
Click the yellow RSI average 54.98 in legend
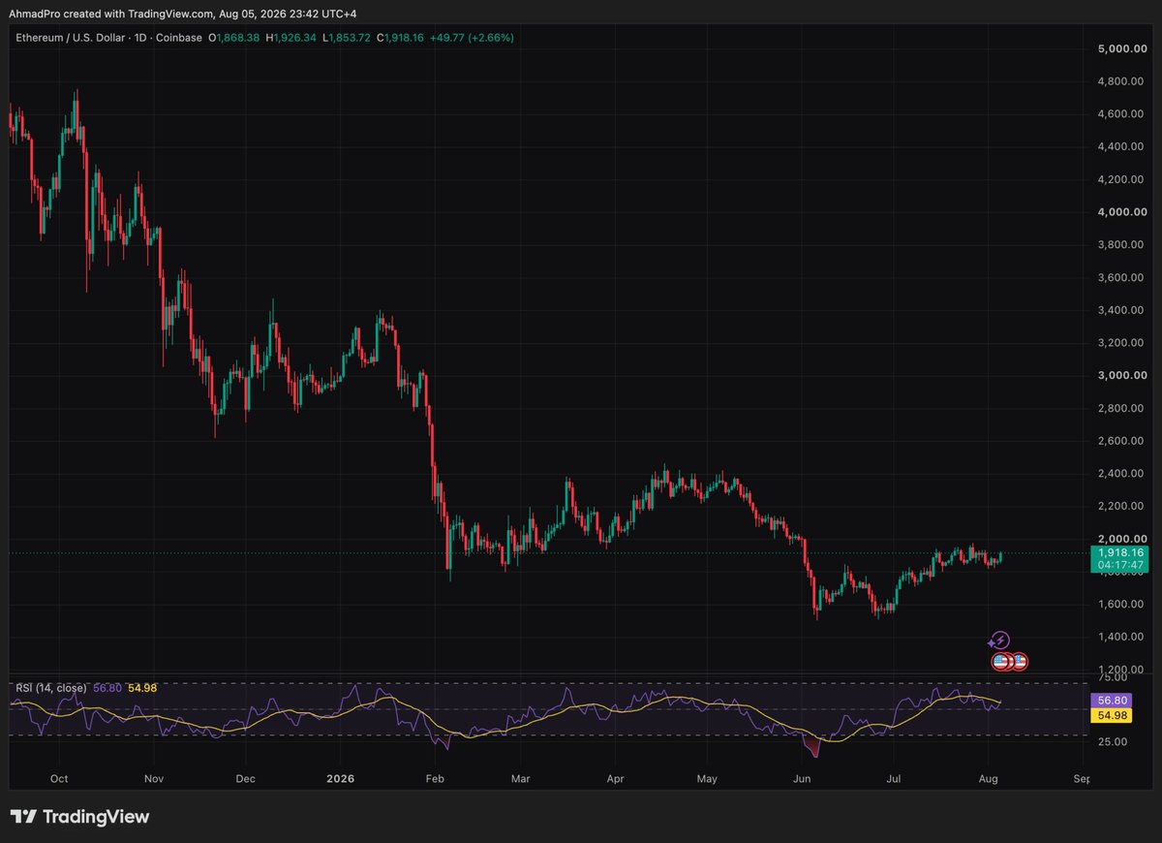(x=142, y=688)
